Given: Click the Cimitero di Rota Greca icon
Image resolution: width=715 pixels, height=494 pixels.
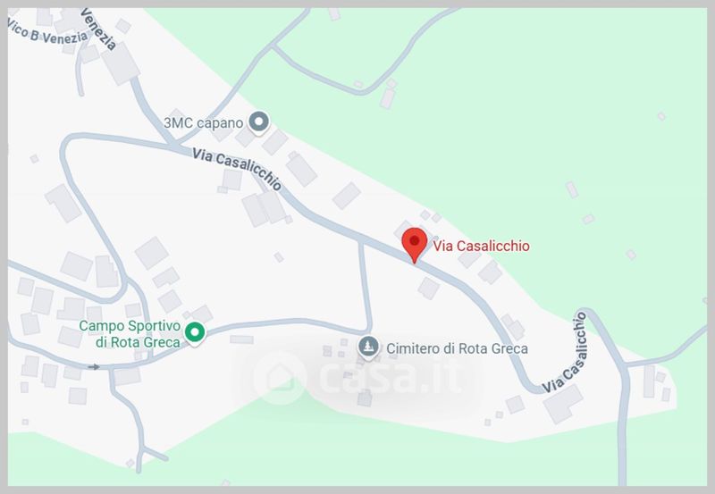Looking at the screenshot, I should coord(368,347).
